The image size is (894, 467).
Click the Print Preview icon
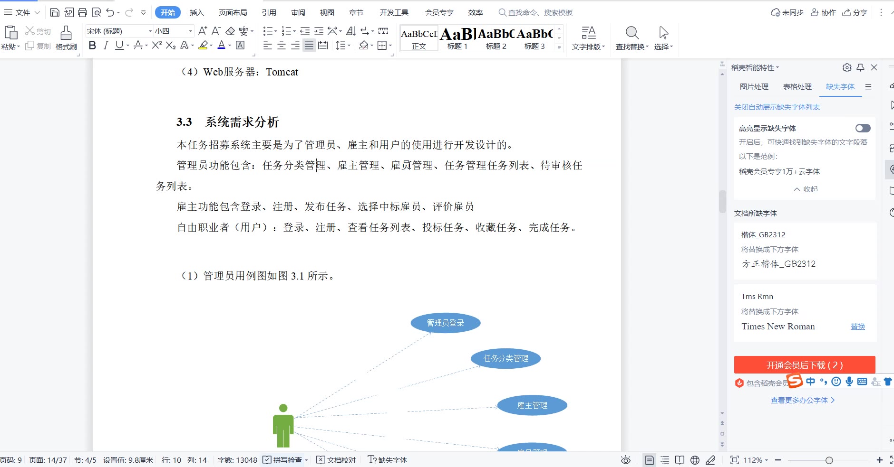click(x=96, y=12)
